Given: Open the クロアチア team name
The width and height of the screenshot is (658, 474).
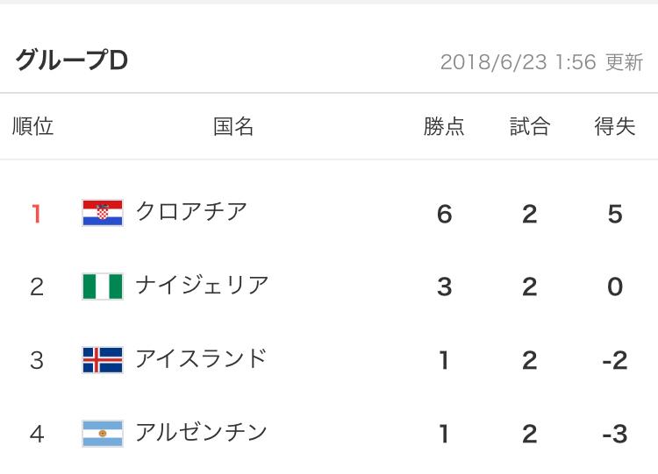Looking at the screenshot, I should [x=191, y=212].
